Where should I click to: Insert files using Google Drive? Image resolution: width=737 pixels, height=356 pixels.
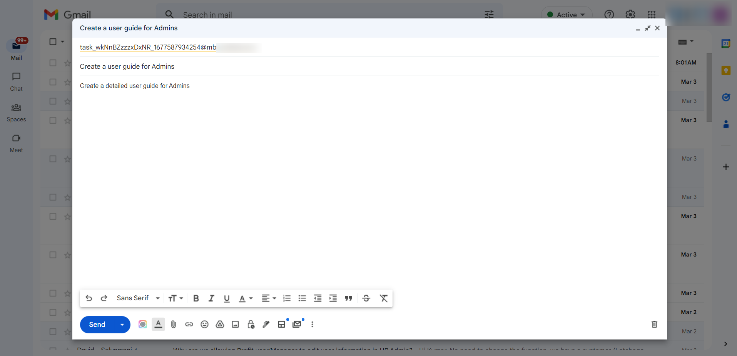point(219,324)
